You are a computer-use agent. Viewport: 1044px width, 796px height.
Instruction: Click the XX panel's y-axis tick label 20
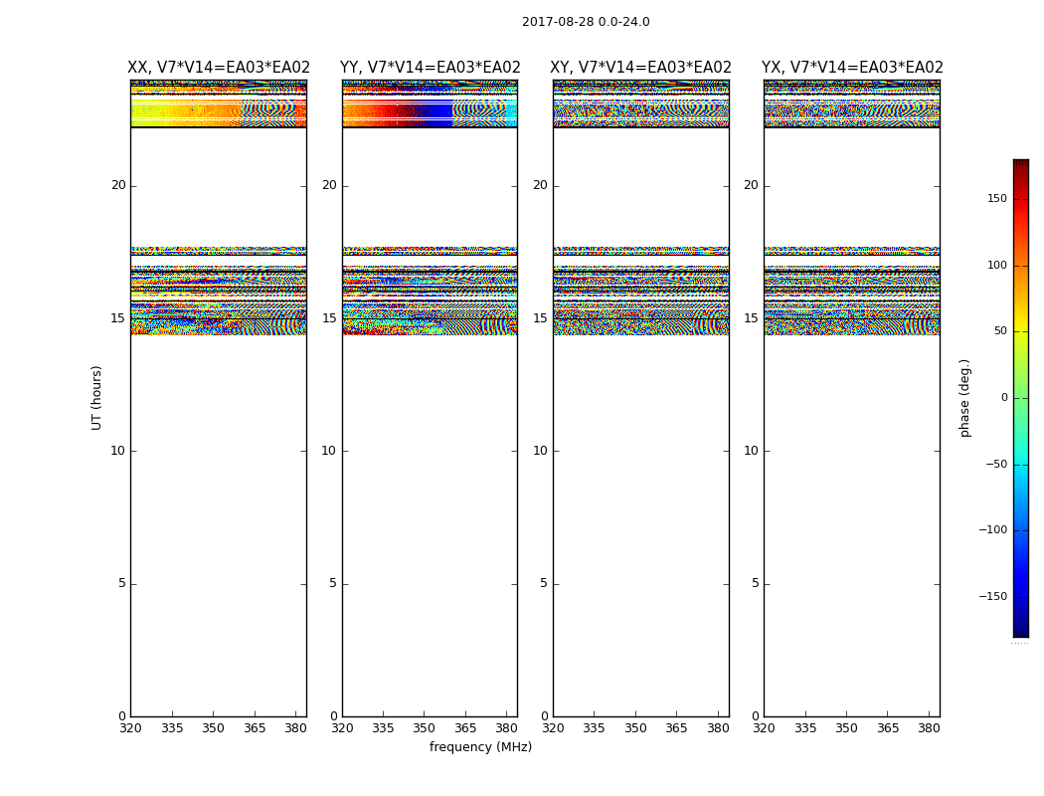118,185
